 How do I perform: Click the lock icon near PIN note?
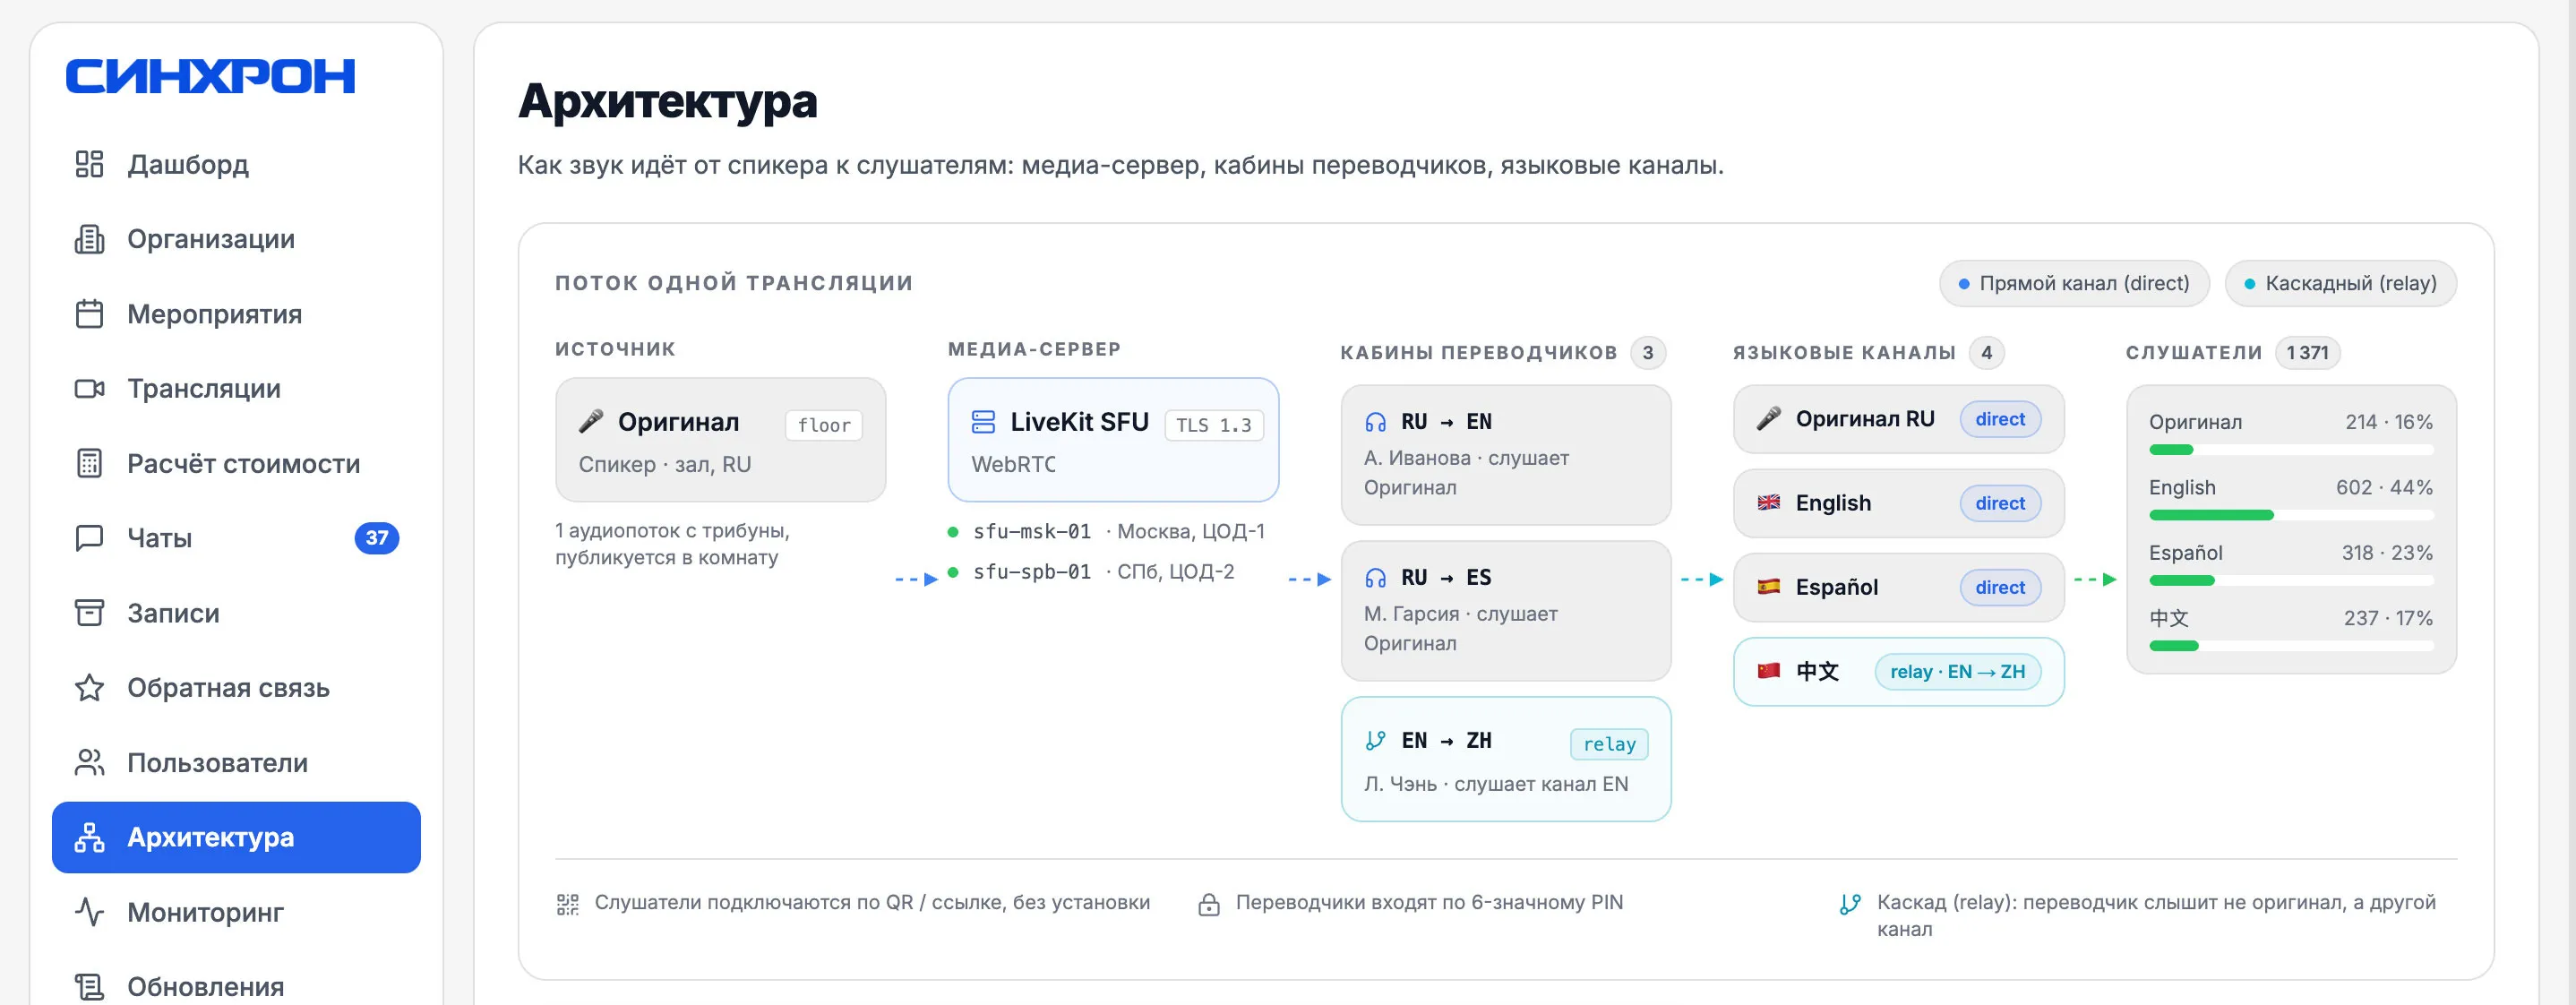click(1208, 904)
